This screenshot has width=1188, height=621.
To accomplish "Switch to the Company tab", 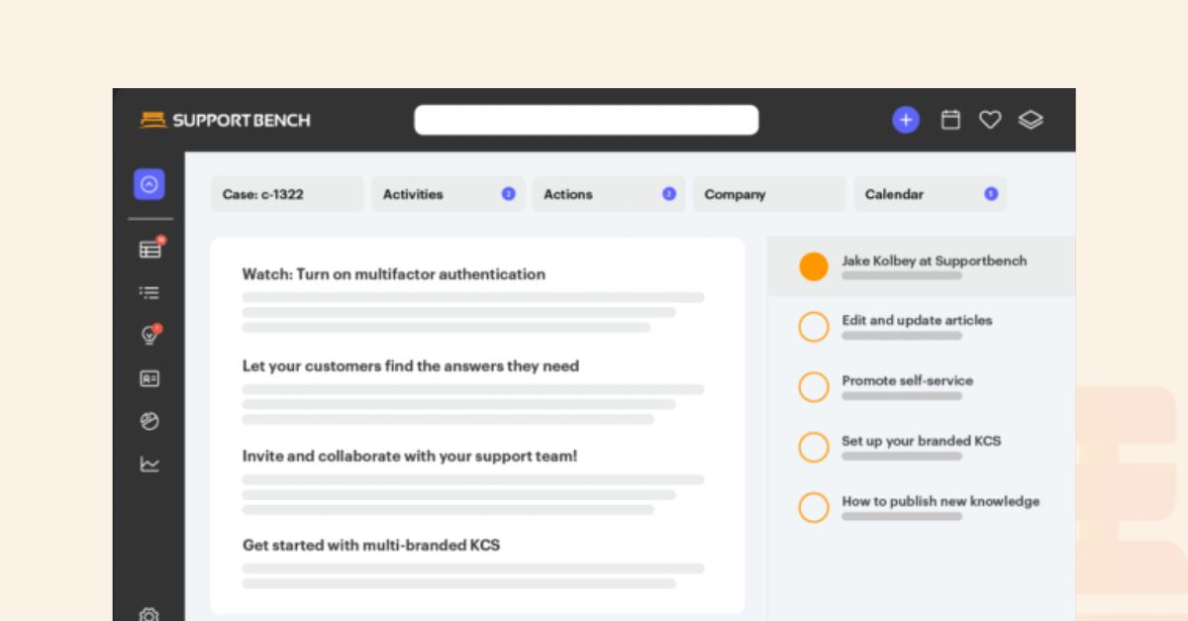I will point(769,194).
